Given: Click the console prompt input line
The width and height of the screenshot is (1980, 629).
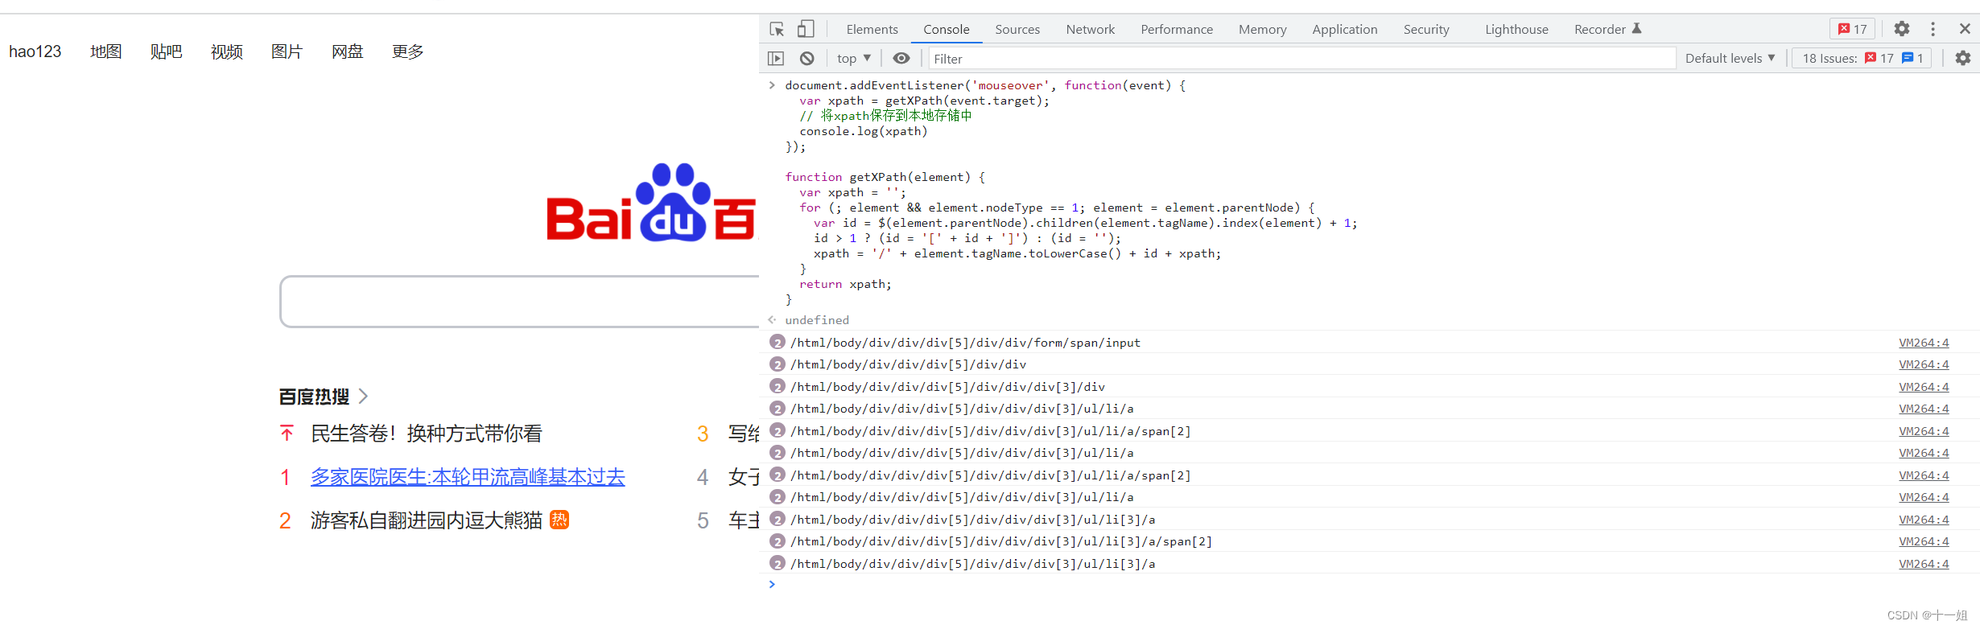Looking at the screenshot, I should click(1368, 585).
